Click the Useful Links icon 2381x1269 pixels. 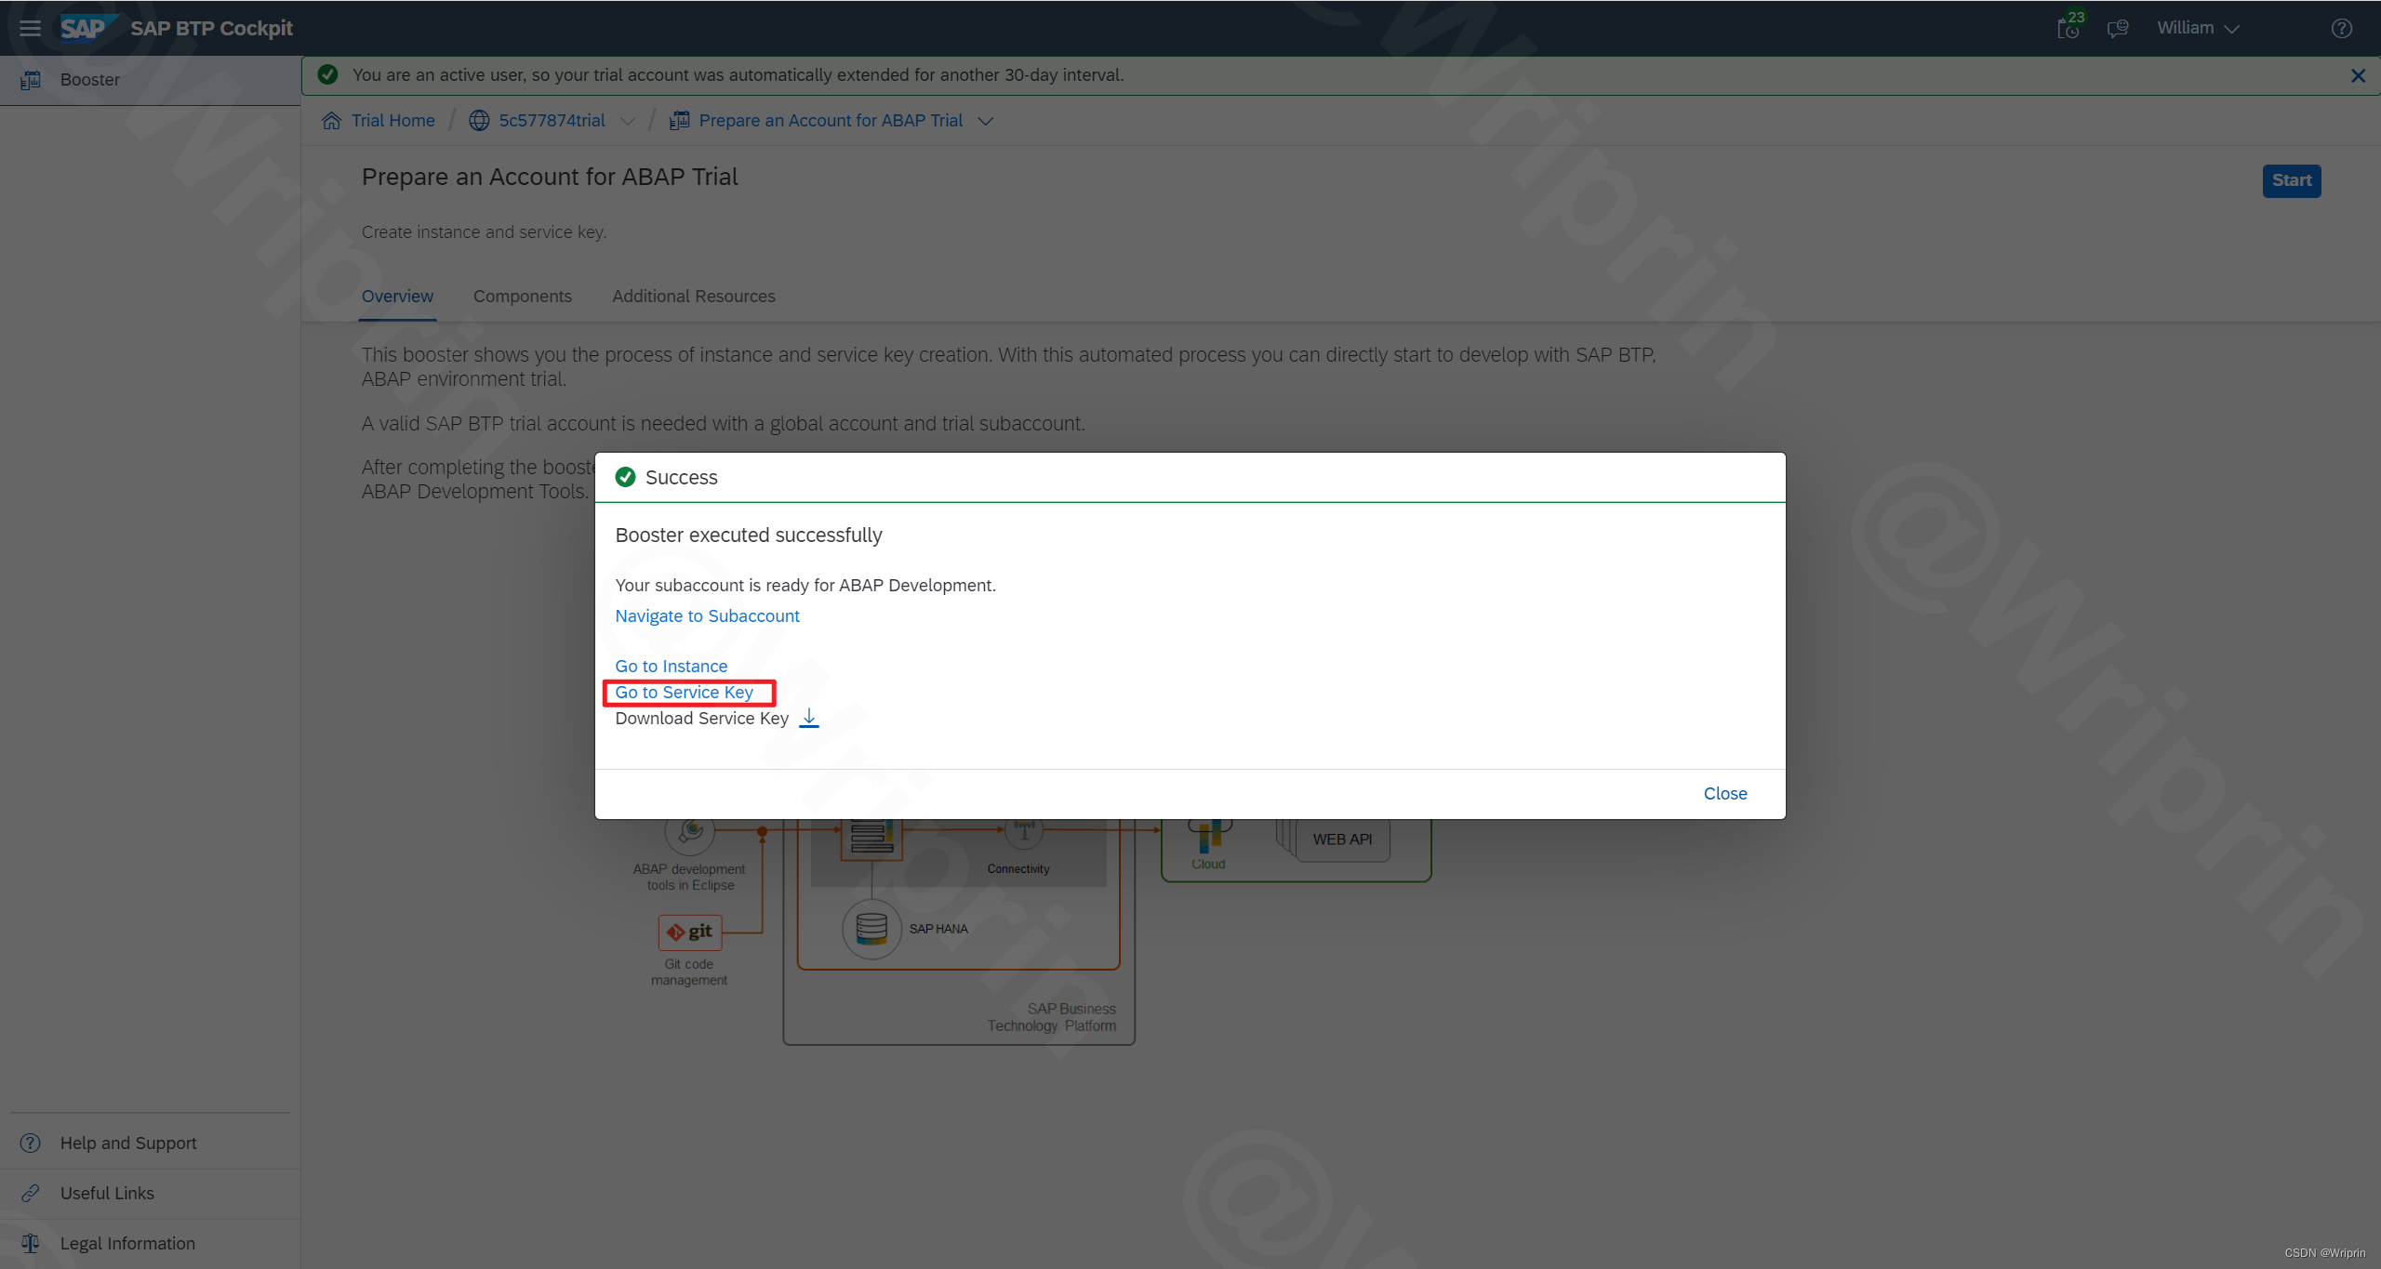point(28,1192)
